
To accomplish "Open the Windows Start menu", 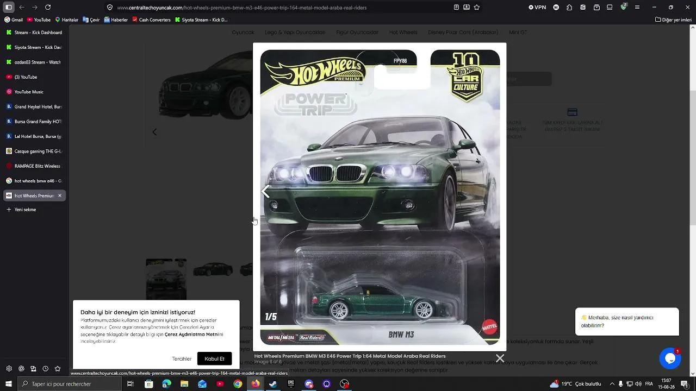I will click(8, 384).
